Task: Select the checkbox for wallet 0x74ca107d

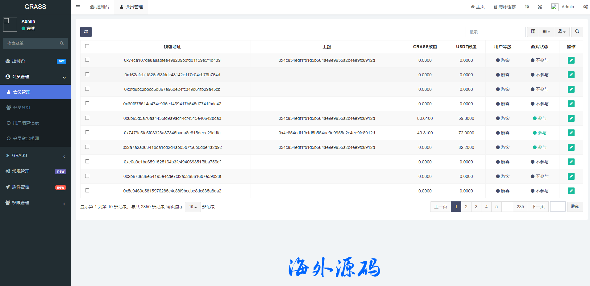Action: click(x=87, y=60)
